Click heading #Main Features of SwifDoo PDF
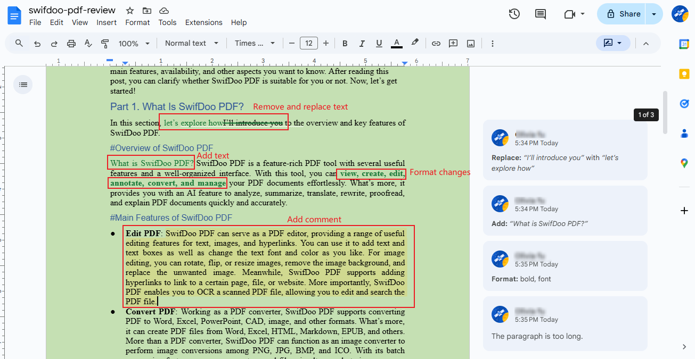The image size is (695, 359). (171, 218)
